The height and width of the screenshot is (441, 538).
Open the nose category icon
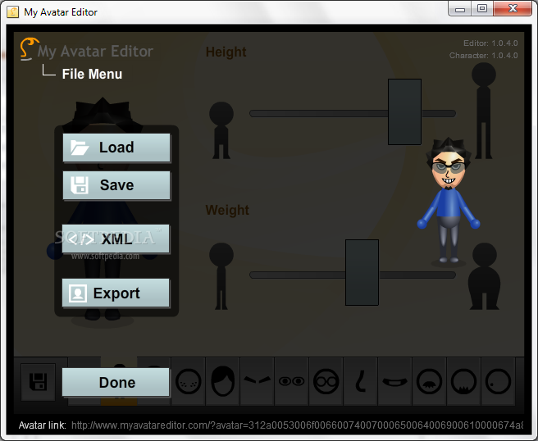(360, 381)
